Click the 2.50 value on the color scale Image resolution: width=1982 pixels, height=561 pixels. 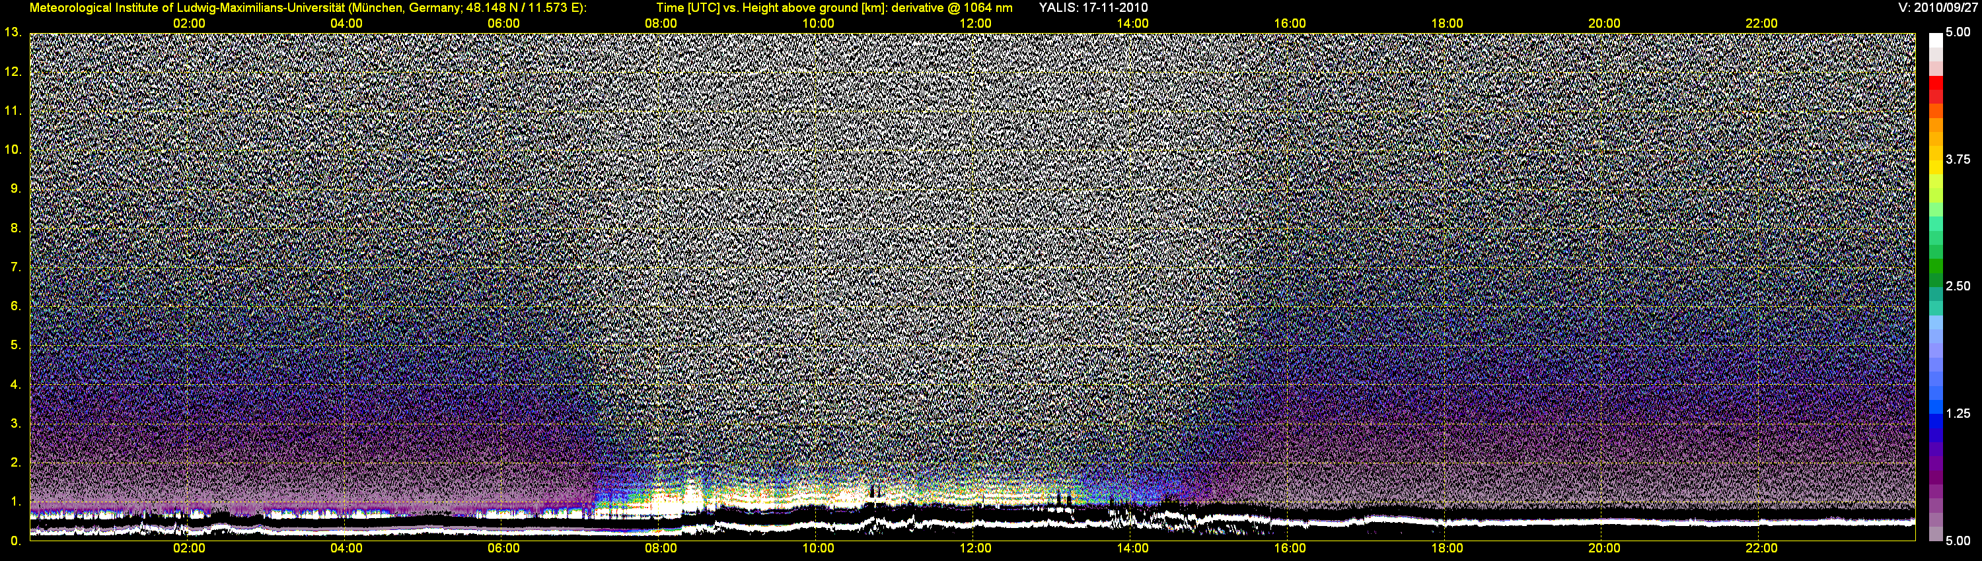tap(1958, 286)
